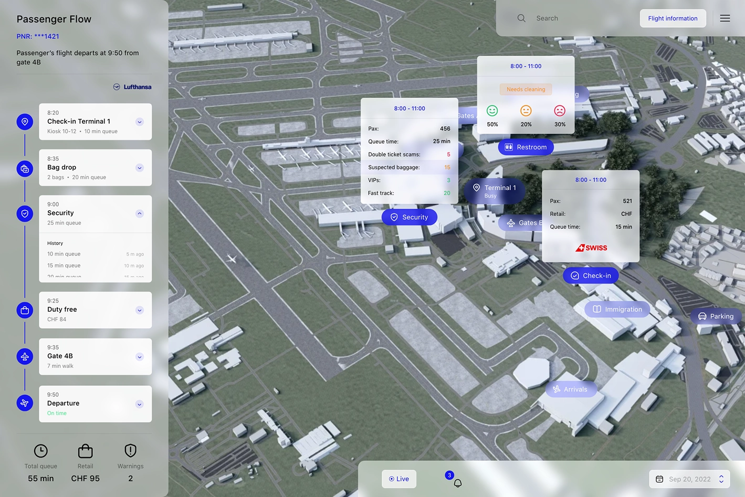The width and height of the screenshot is (745, 497).
Task: Click the Gate 4B airplane timeline icon
Action: (x=25, y=356)
